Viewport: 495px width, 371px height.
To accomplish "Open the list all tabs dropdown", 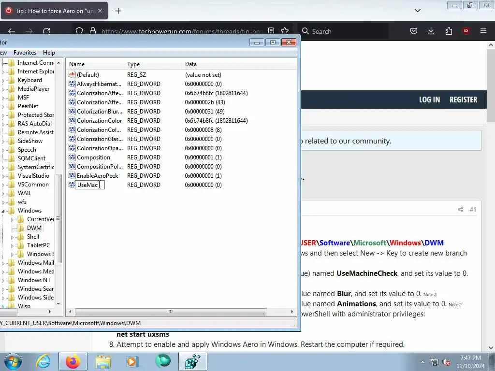I will coord(417,11).
